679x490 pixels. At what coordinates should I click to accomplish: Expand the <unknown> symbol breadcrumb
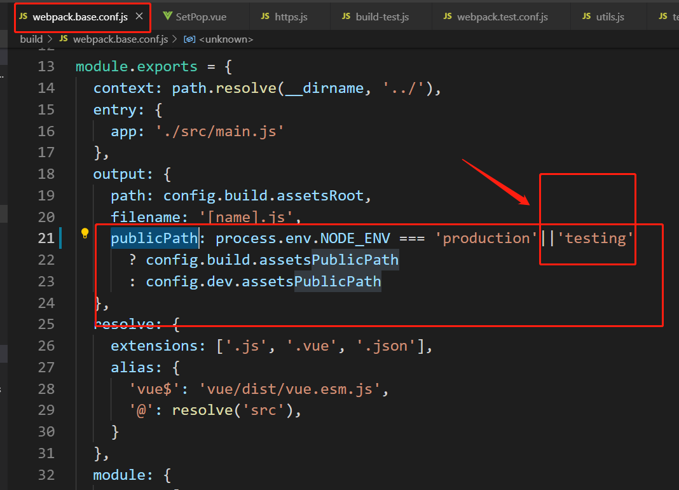(x=226, y=39)
